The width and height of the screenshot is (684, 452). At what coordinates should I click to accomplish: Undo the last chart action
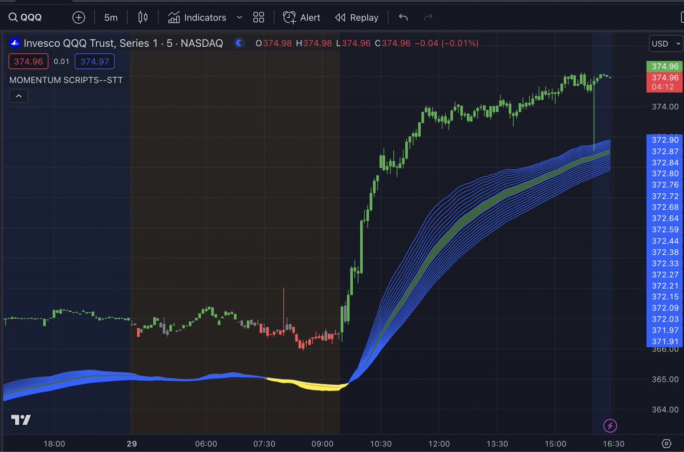pos(404,17)
